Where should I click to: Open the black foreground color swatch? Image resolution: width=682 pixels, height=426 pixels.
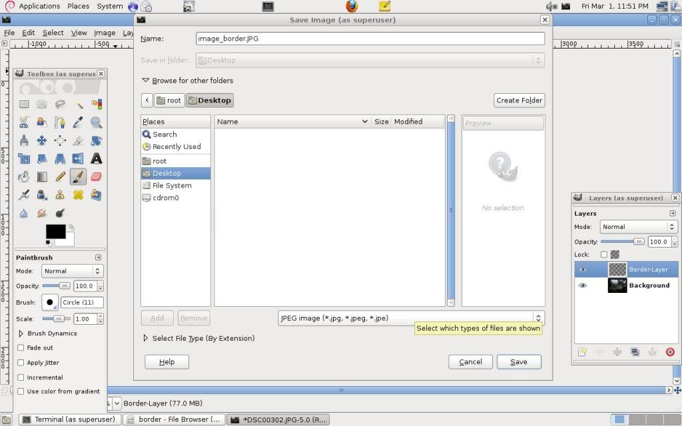(56, 231)
